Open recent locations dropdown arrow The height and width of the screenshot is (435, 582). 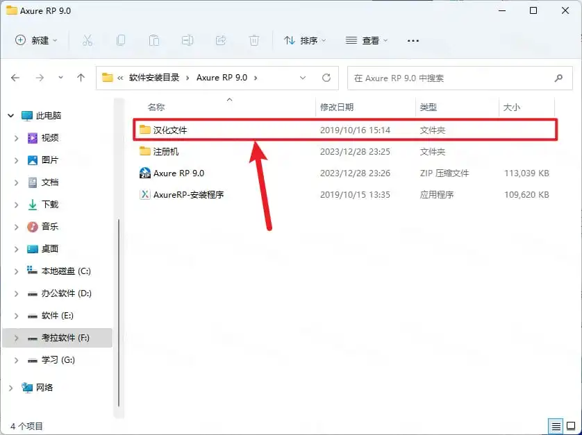60,78
